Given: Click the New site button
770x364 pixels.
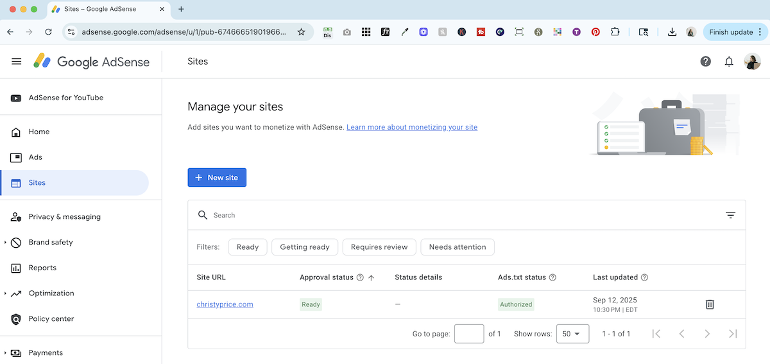Looking at the screenshot, I should coord(217,178).
